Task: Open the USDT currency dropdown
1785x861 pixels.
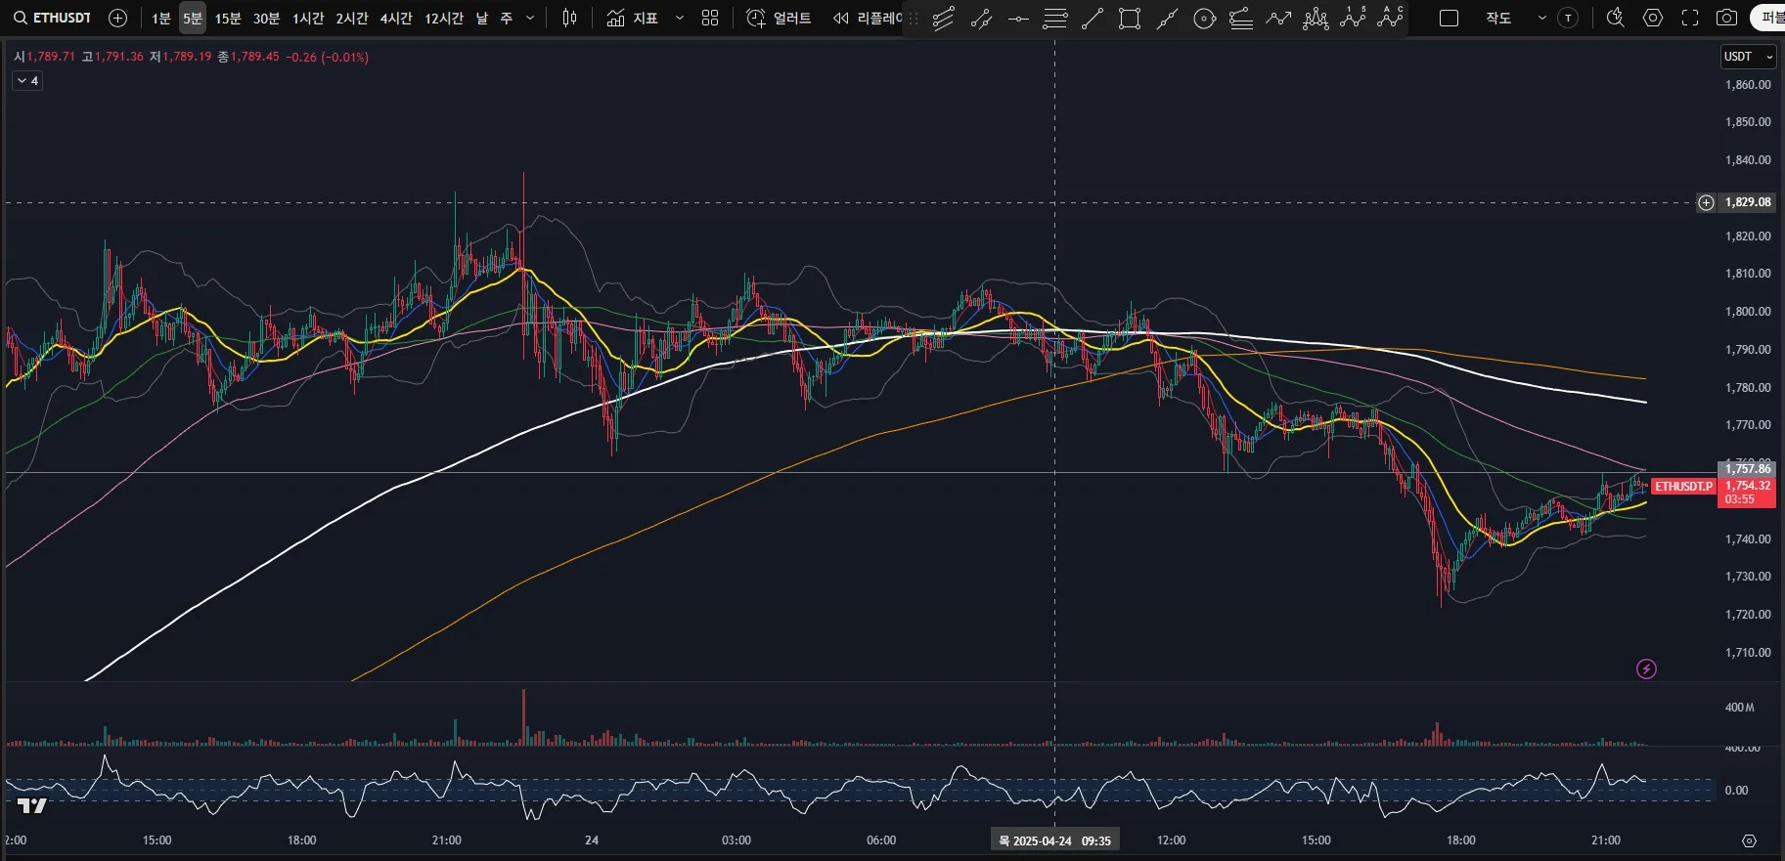Action: click(x=1748, y=57)
